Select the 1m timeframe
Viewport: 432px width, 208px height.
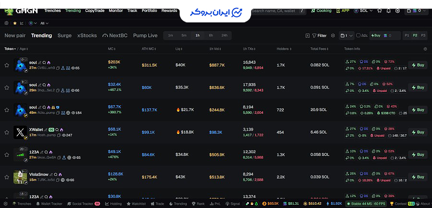[x=170, y=35]
